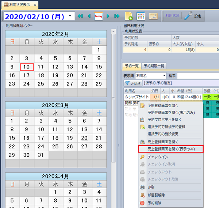
Task: Jump forward with the double-right arrow
Action: coord(117,16)
